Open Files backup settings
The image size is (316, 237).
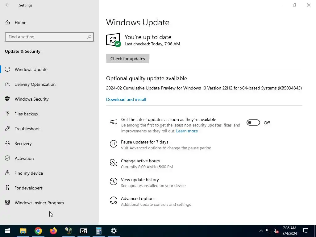point(49,114)
